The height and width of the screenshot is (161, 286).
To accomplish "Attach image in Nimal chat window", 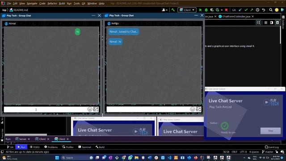I will [x=96, y=109].
